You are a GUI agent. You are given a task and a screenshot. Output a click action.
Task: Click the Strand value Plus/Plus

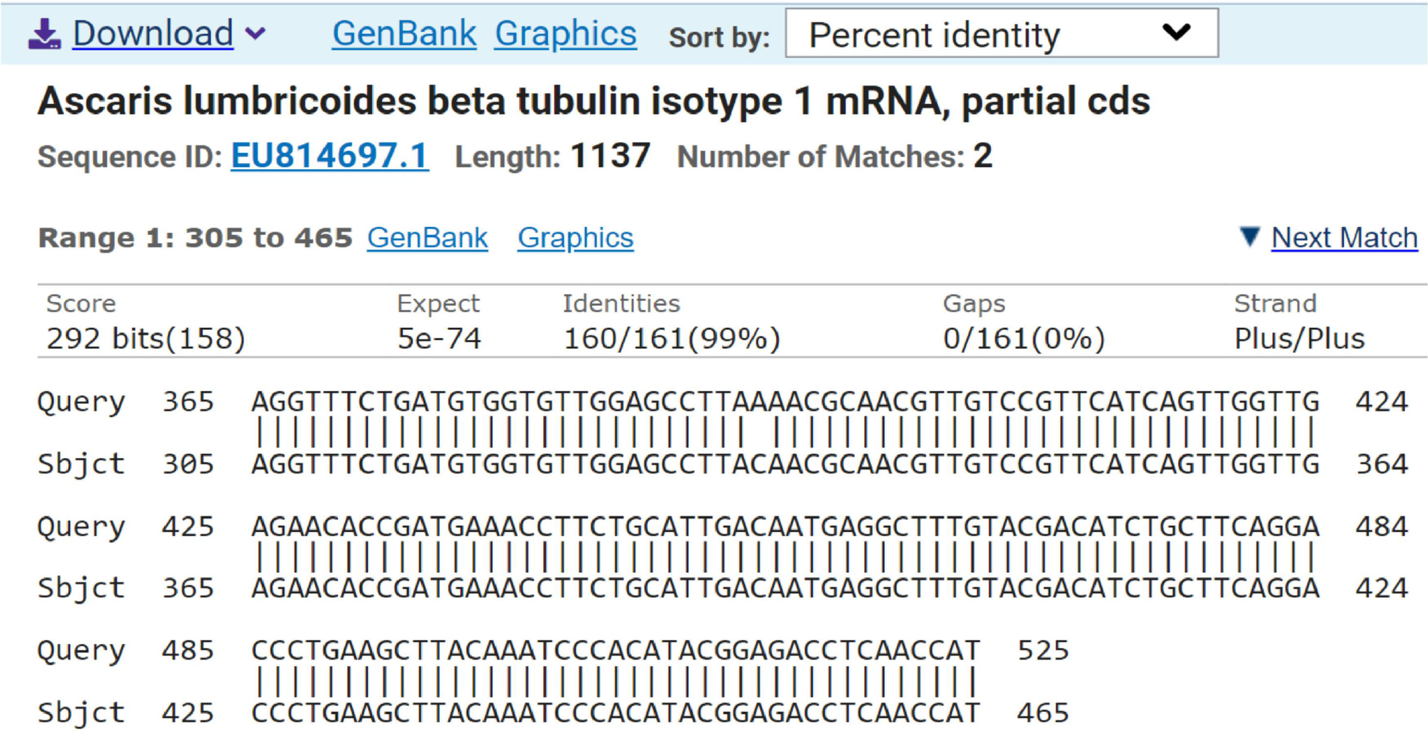(x=1299, y=339)
